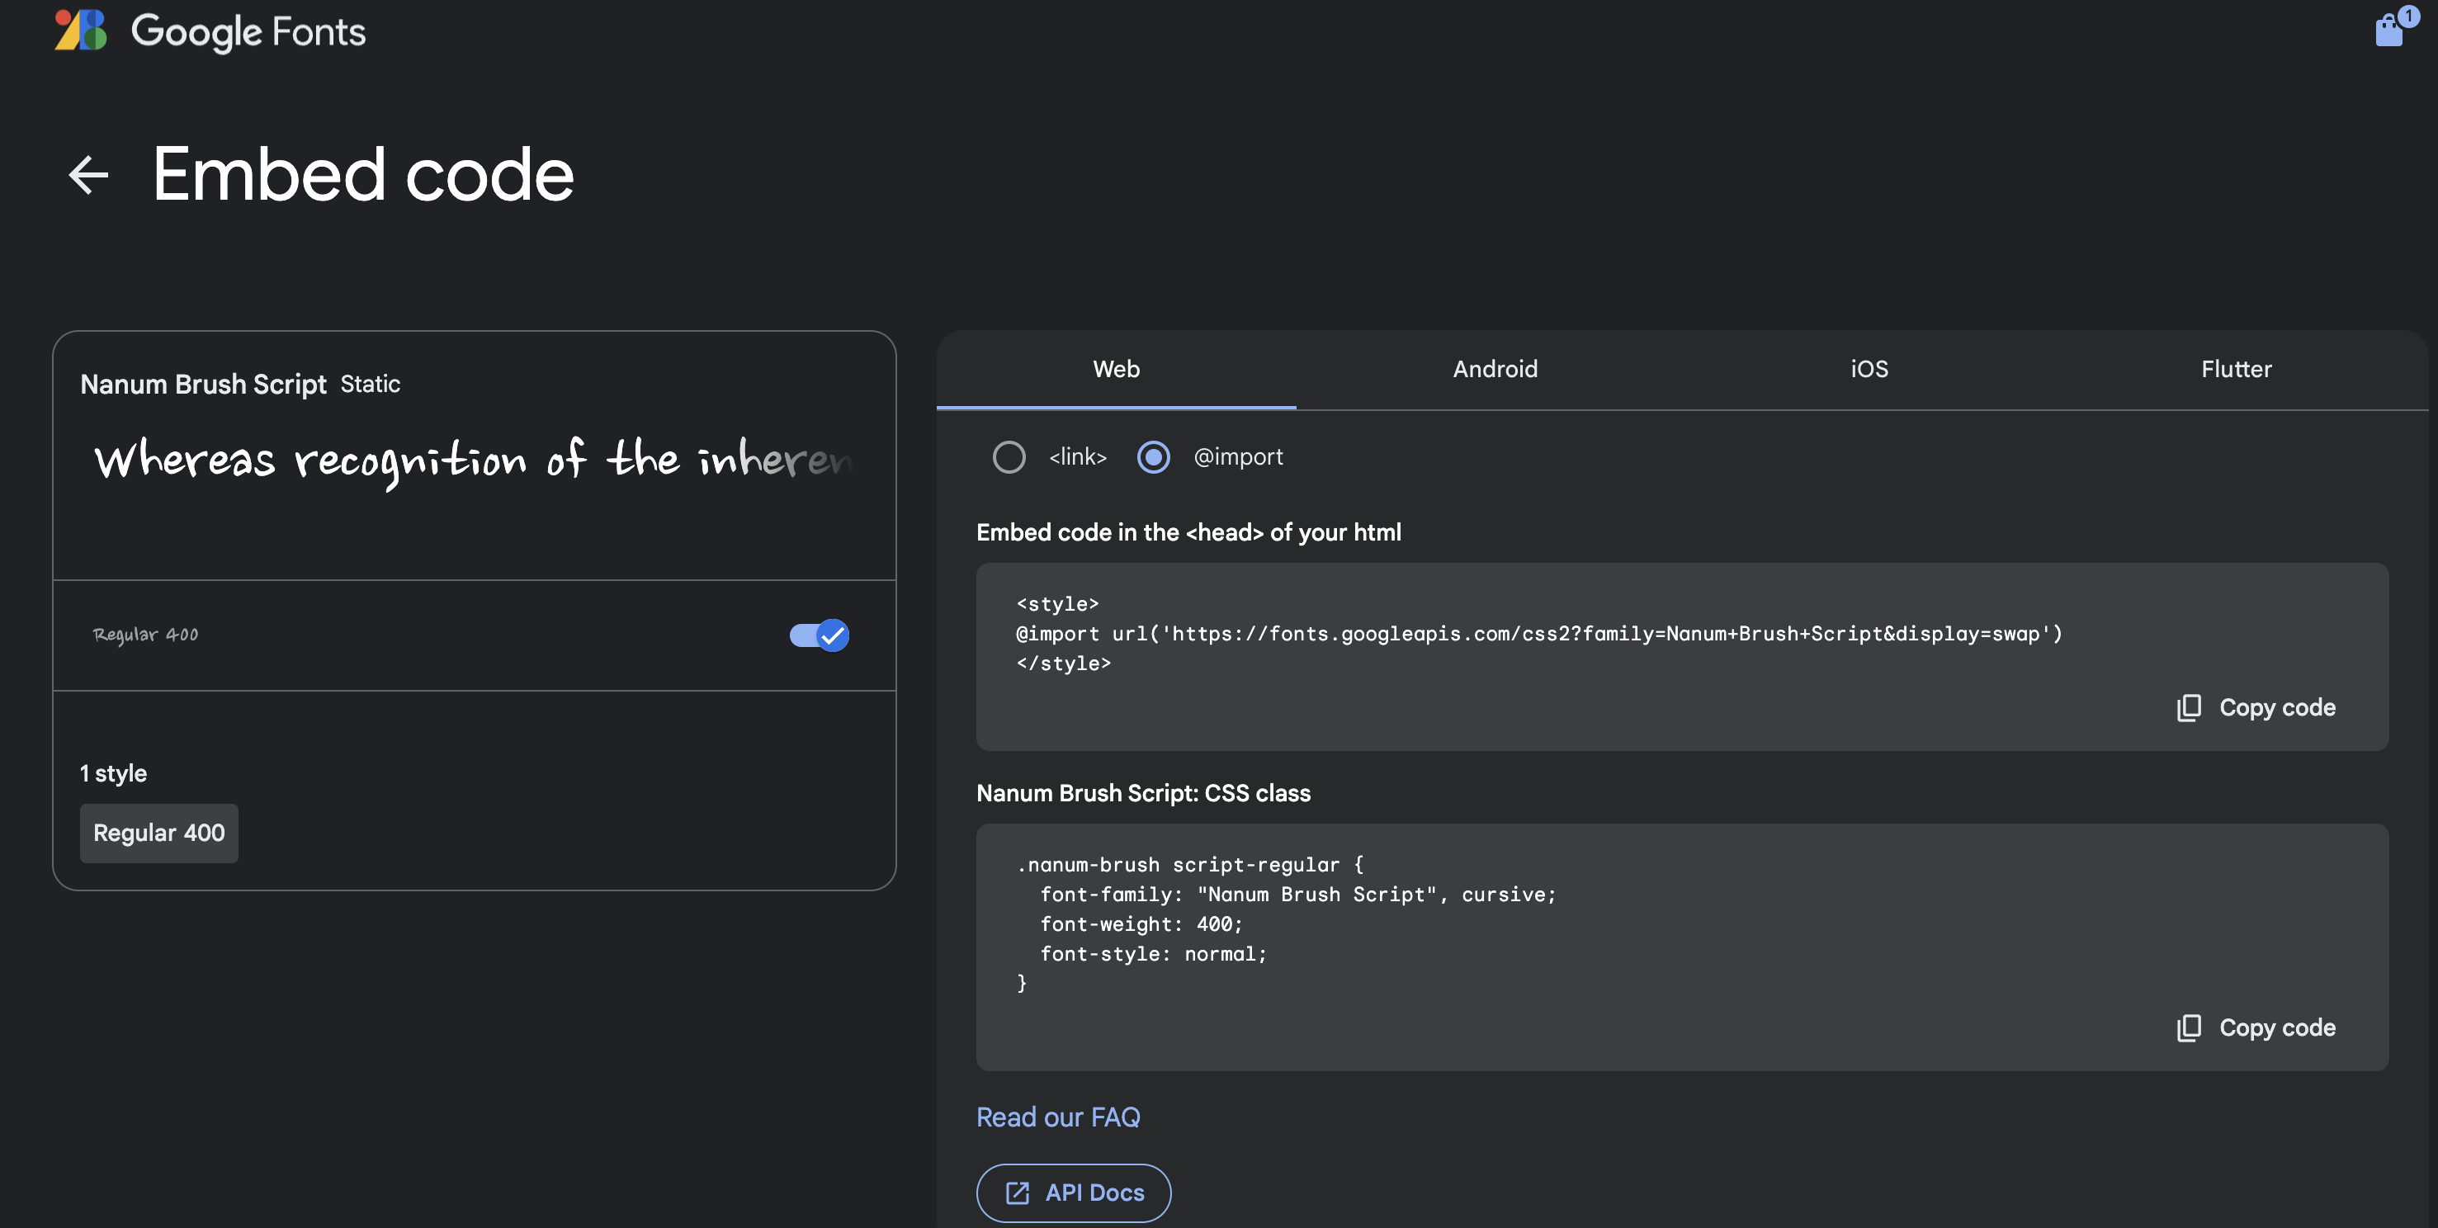
Task: Click the Nanum Brush Script font name
Action: click(x=204, y=384)
